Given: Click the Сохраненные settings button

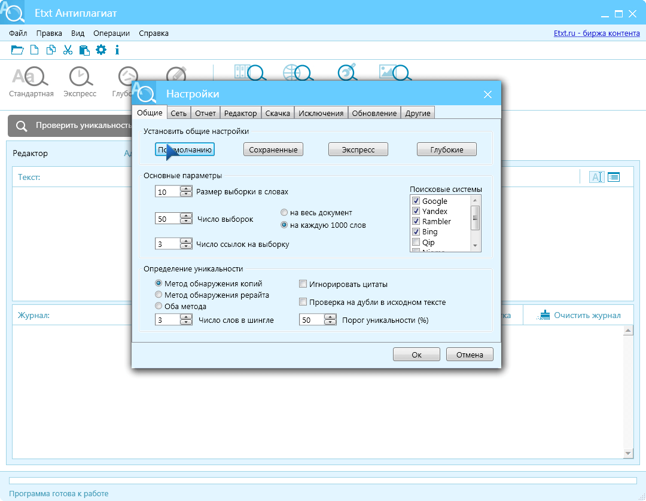Looking at the screenshot, I should coord(273,149).
